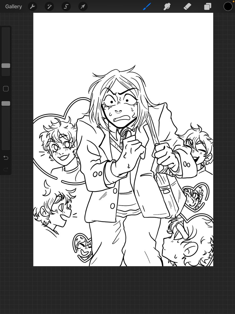Undo the last stroke with undo arrow

tap(6, 158)
